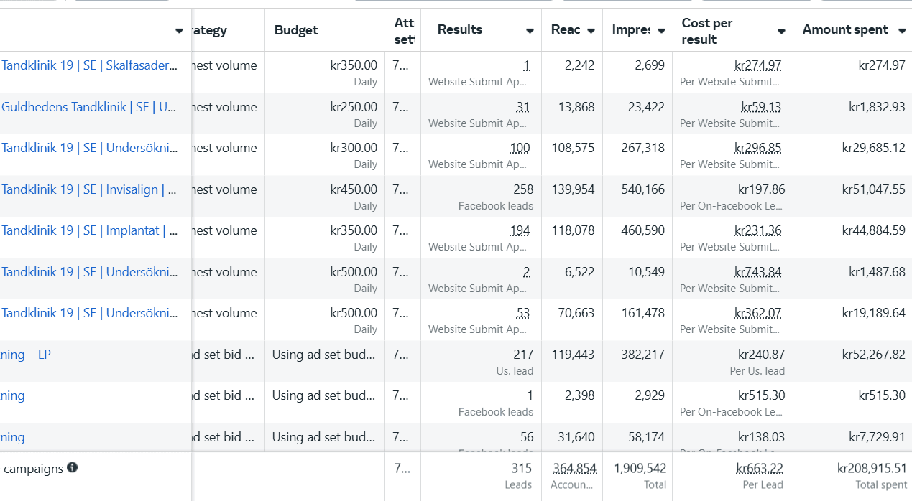Click the kr274.97 cost per result value
Screen dimensions: 912x501
(757, 65)
